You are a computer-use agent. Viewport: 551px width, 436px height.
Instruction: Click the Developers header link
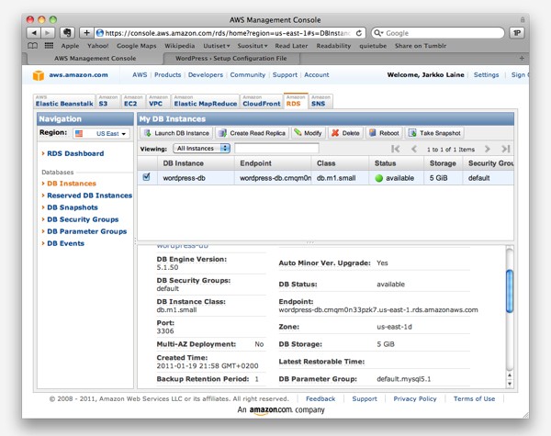coord(206,75)
